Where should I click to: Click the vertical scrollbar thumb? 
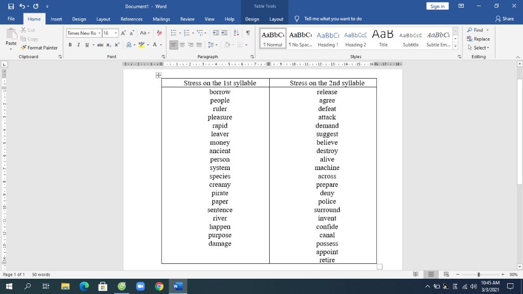[519, 132]
